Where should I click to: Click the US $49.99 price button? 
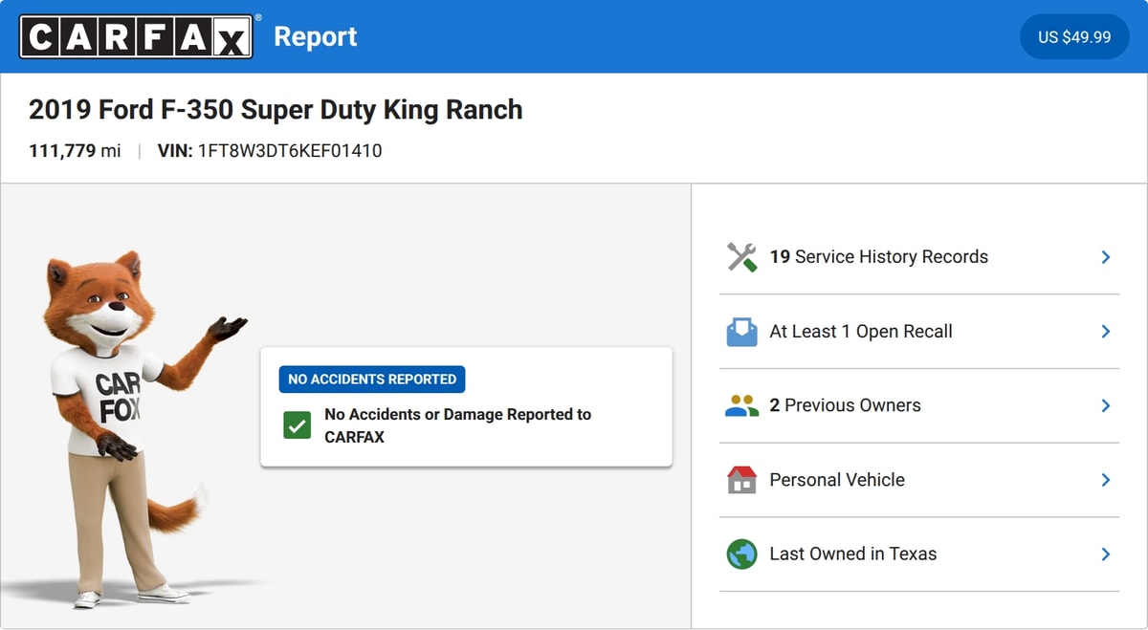1074,37
